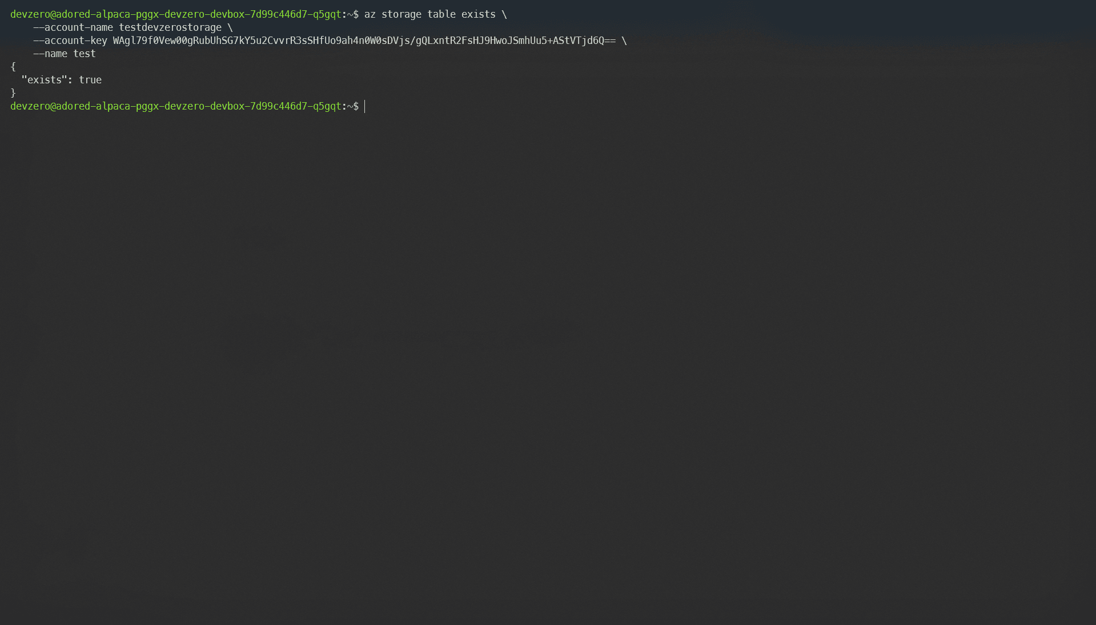Click the closing curly brace of JSON output
Screen dimensions: 1096x625
point(13,92)
